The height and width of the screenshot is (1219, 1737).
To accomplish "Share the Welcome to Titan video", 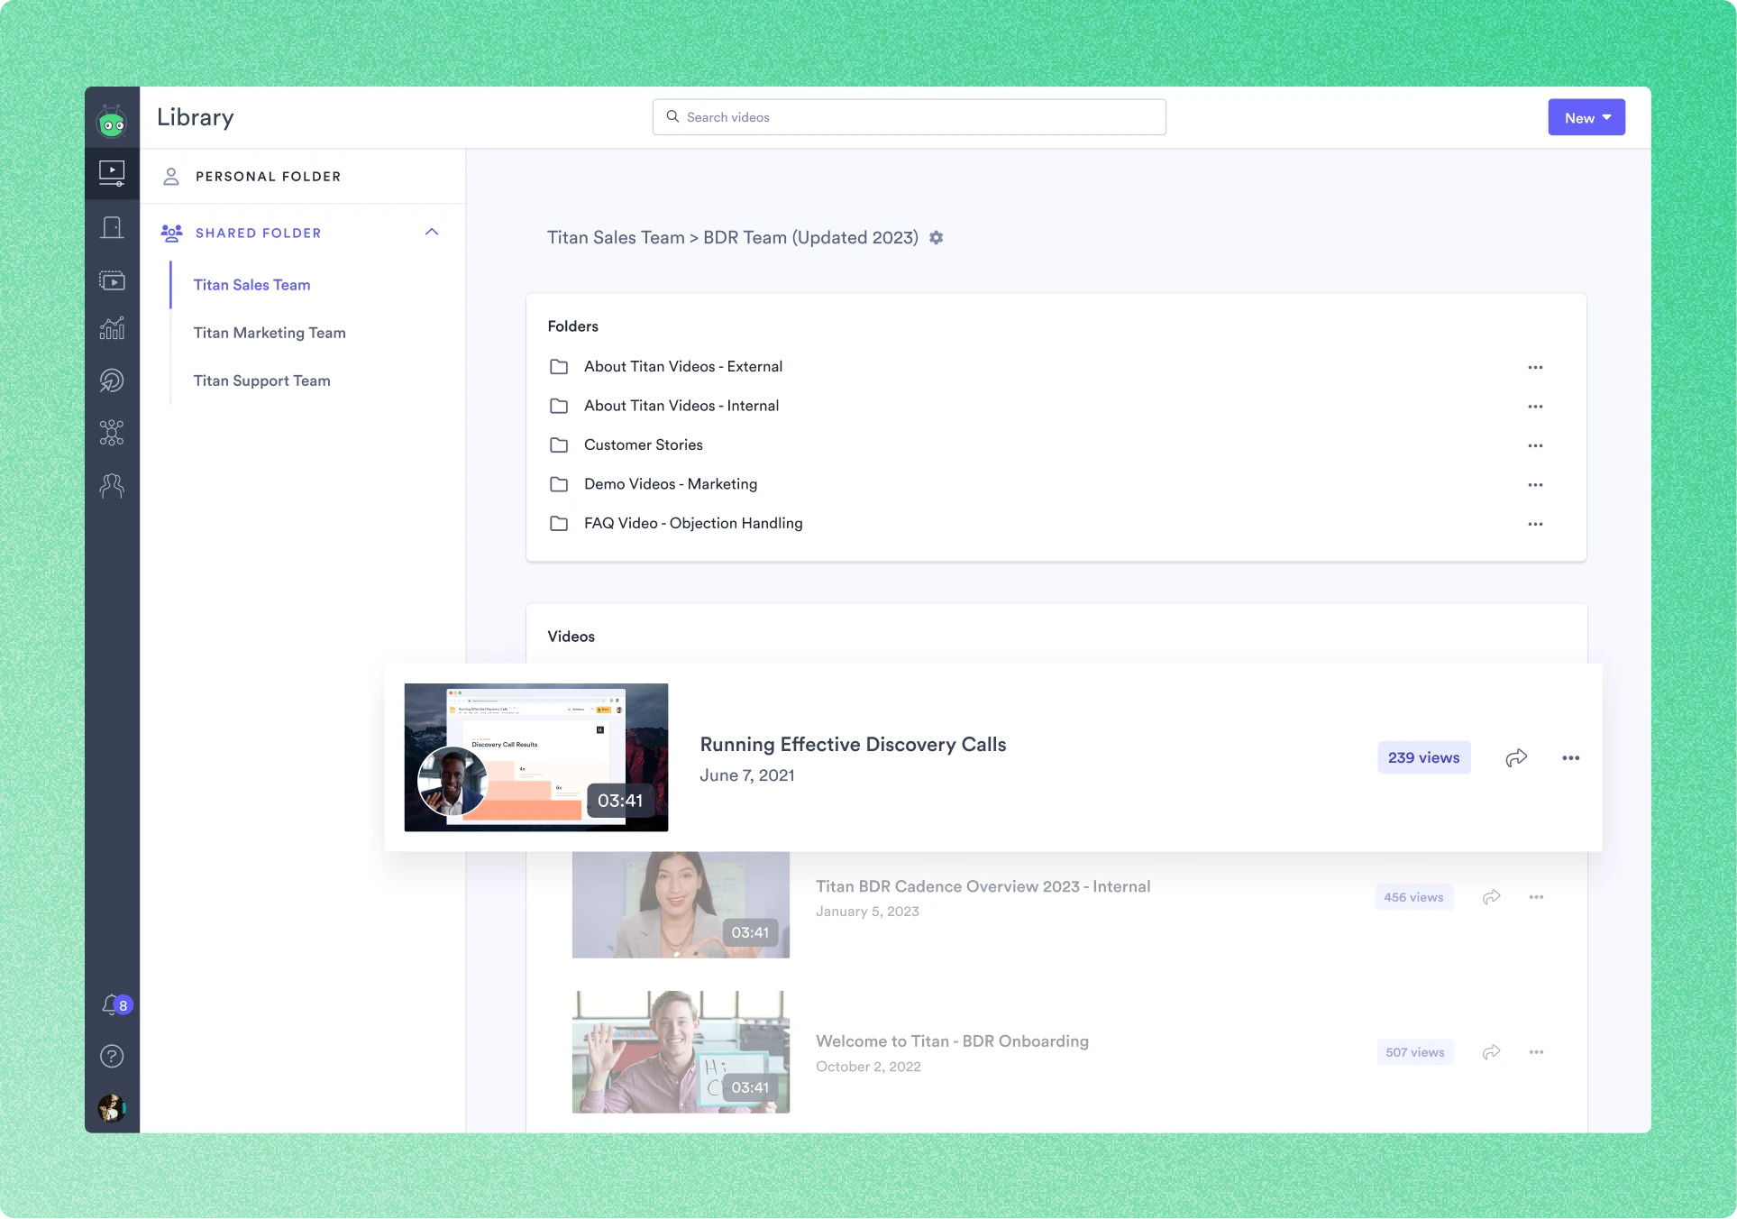I will pos(1492,1052).
